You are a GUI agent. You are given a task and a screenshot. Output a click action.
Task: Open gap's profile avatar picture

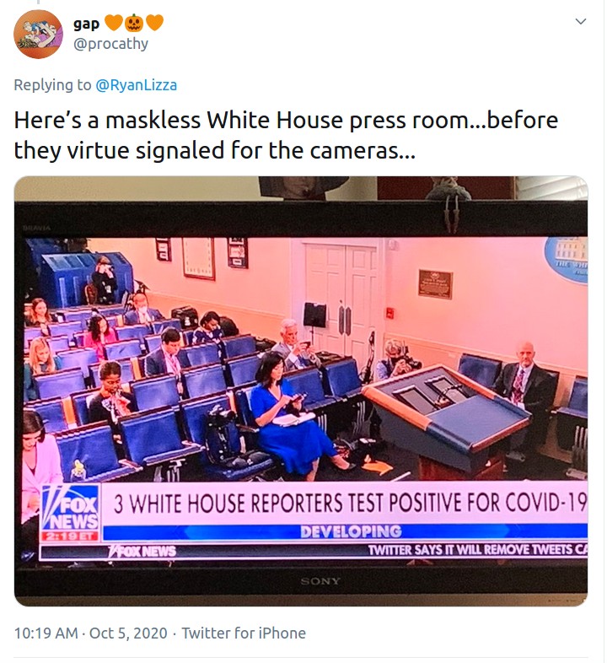[x=38, y=35]
